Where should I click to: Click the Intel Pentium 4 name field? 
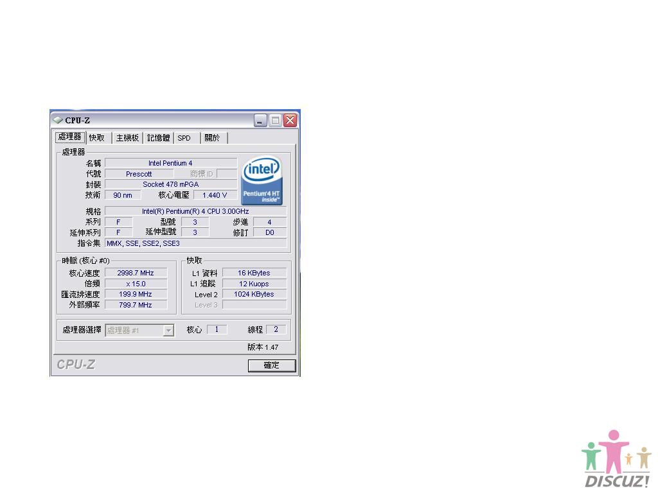[170, 163]
